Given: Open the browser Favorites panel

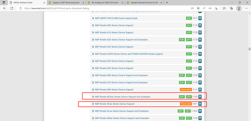Looking at the screenshot, I should point(224,8).
